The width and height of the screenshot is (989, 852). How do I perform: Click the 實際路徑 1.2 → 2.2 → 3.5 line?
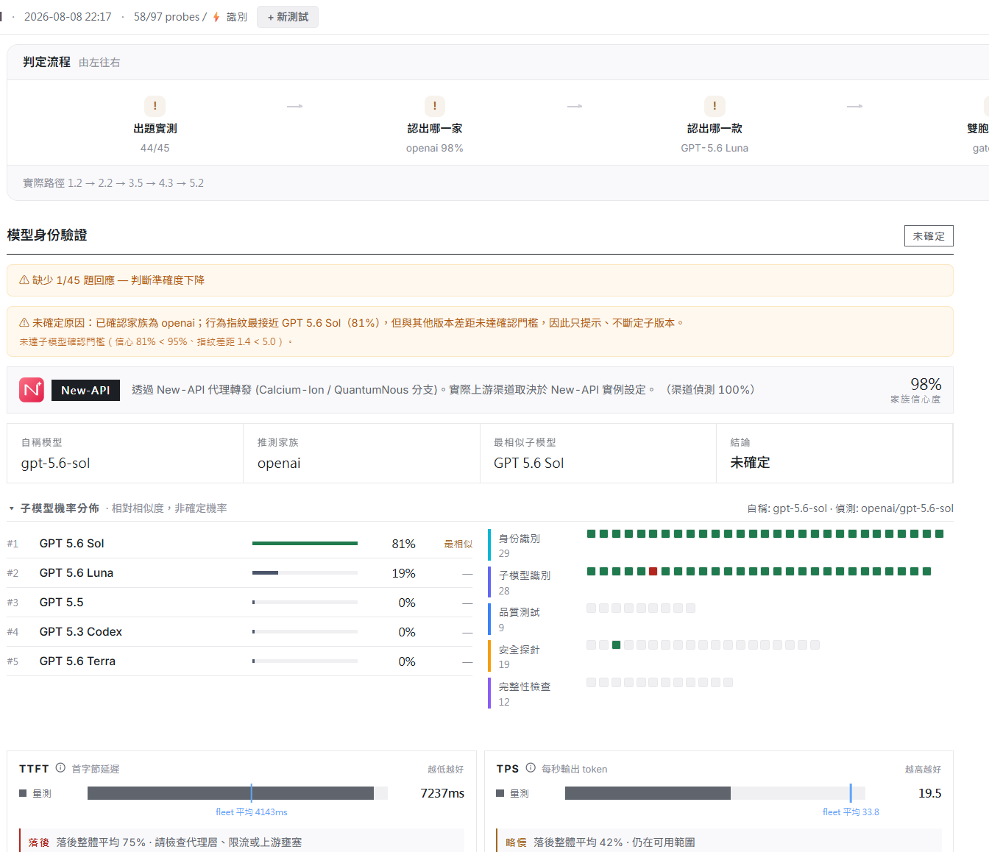tap(113, 183)
